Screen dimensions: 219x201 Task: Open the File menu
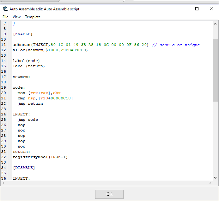(5, 17)
